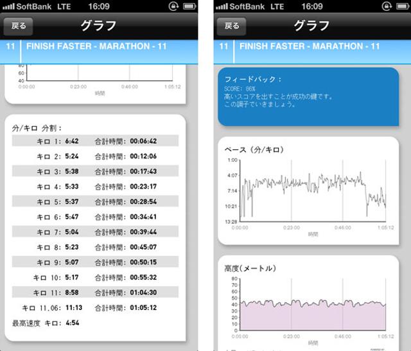Tap the signal bars icon in left status bar

[x=8, y=6]
